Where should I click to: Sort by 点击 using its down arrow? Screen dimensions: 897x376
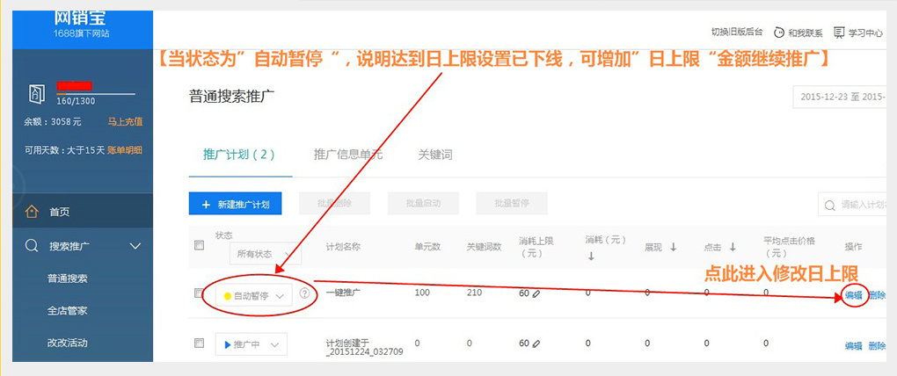[731, 248]
